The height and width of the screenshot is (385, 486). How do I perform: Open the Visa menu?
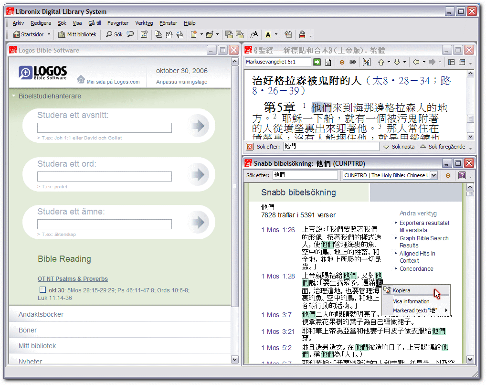coord(77,23)
